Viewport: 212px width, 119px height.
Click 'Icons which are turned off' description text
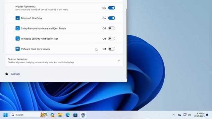point(42,10)
